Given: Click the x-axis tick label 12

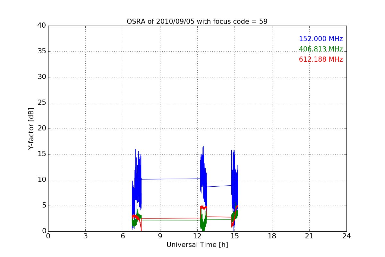Looking at the screenshot, I should pyautogui.click(x=197, y=236).
